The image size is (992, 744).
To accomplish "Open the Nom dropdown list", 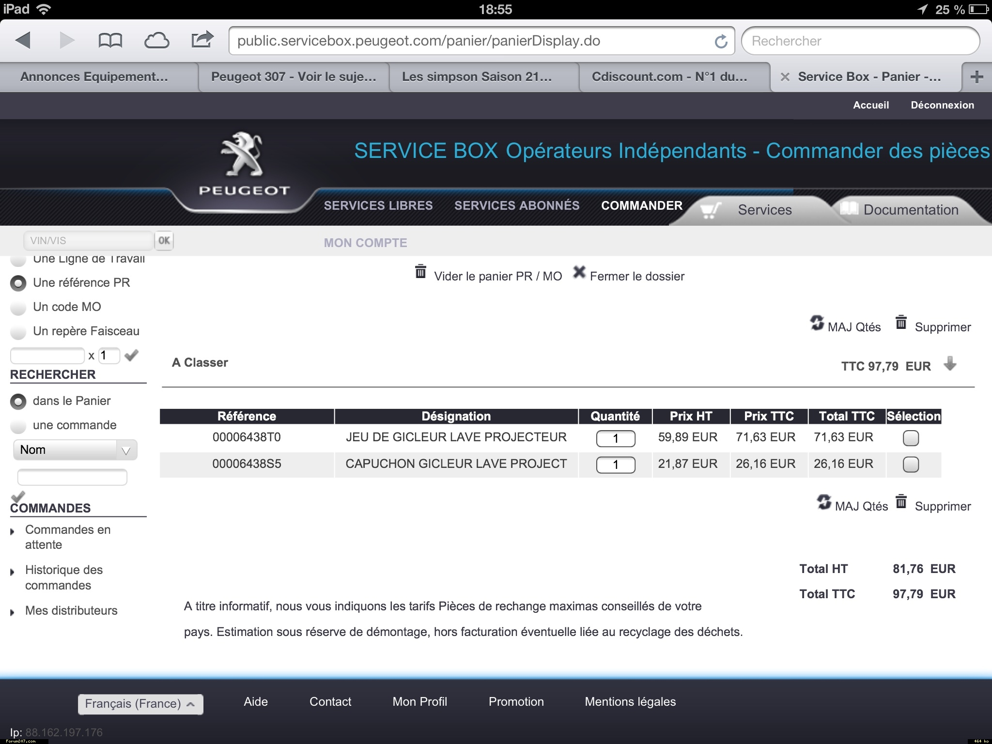I will 75,450.
